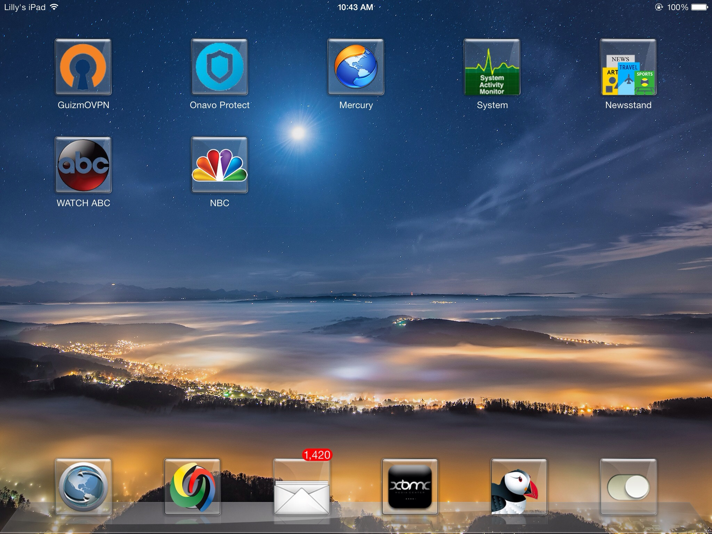
Task: Launch the multicolor swirl dock app
Action: click(192, 487)
